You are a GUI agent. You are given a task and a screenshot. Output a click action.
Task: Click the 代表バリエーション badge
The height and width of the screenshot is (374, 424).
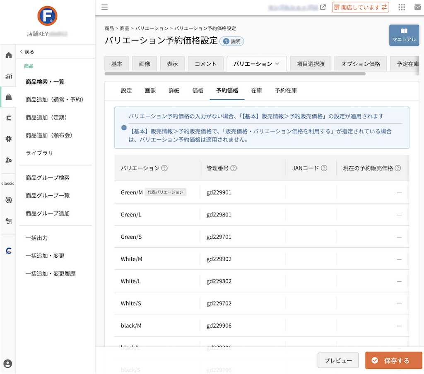click(x=166, y=192)
